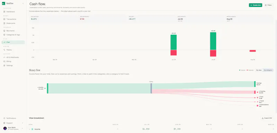
Task: Click the $1,875 average income value
Action: (34, 19)
